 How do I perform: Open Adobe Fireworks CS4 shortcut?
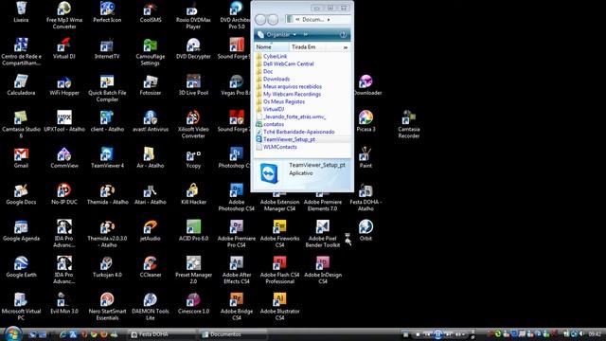[x=279, y=234]
